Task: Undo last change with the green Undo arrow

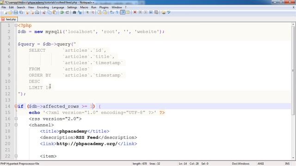Action: tap(62, 12)
